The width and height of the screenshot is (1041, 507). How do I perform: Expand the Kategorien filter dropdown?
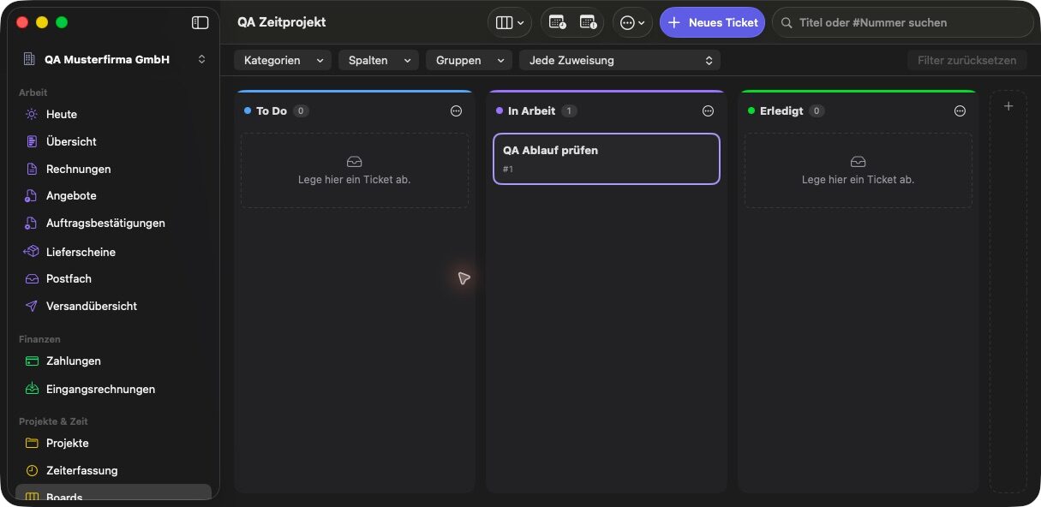click(283, 60)
